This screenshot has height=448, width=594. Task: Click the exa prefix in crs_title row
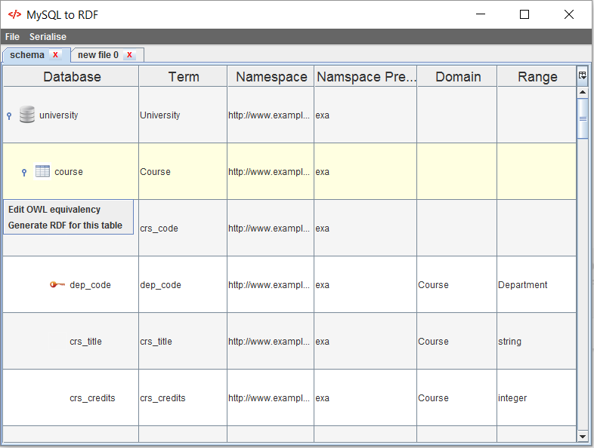click(x=366, y=341)
